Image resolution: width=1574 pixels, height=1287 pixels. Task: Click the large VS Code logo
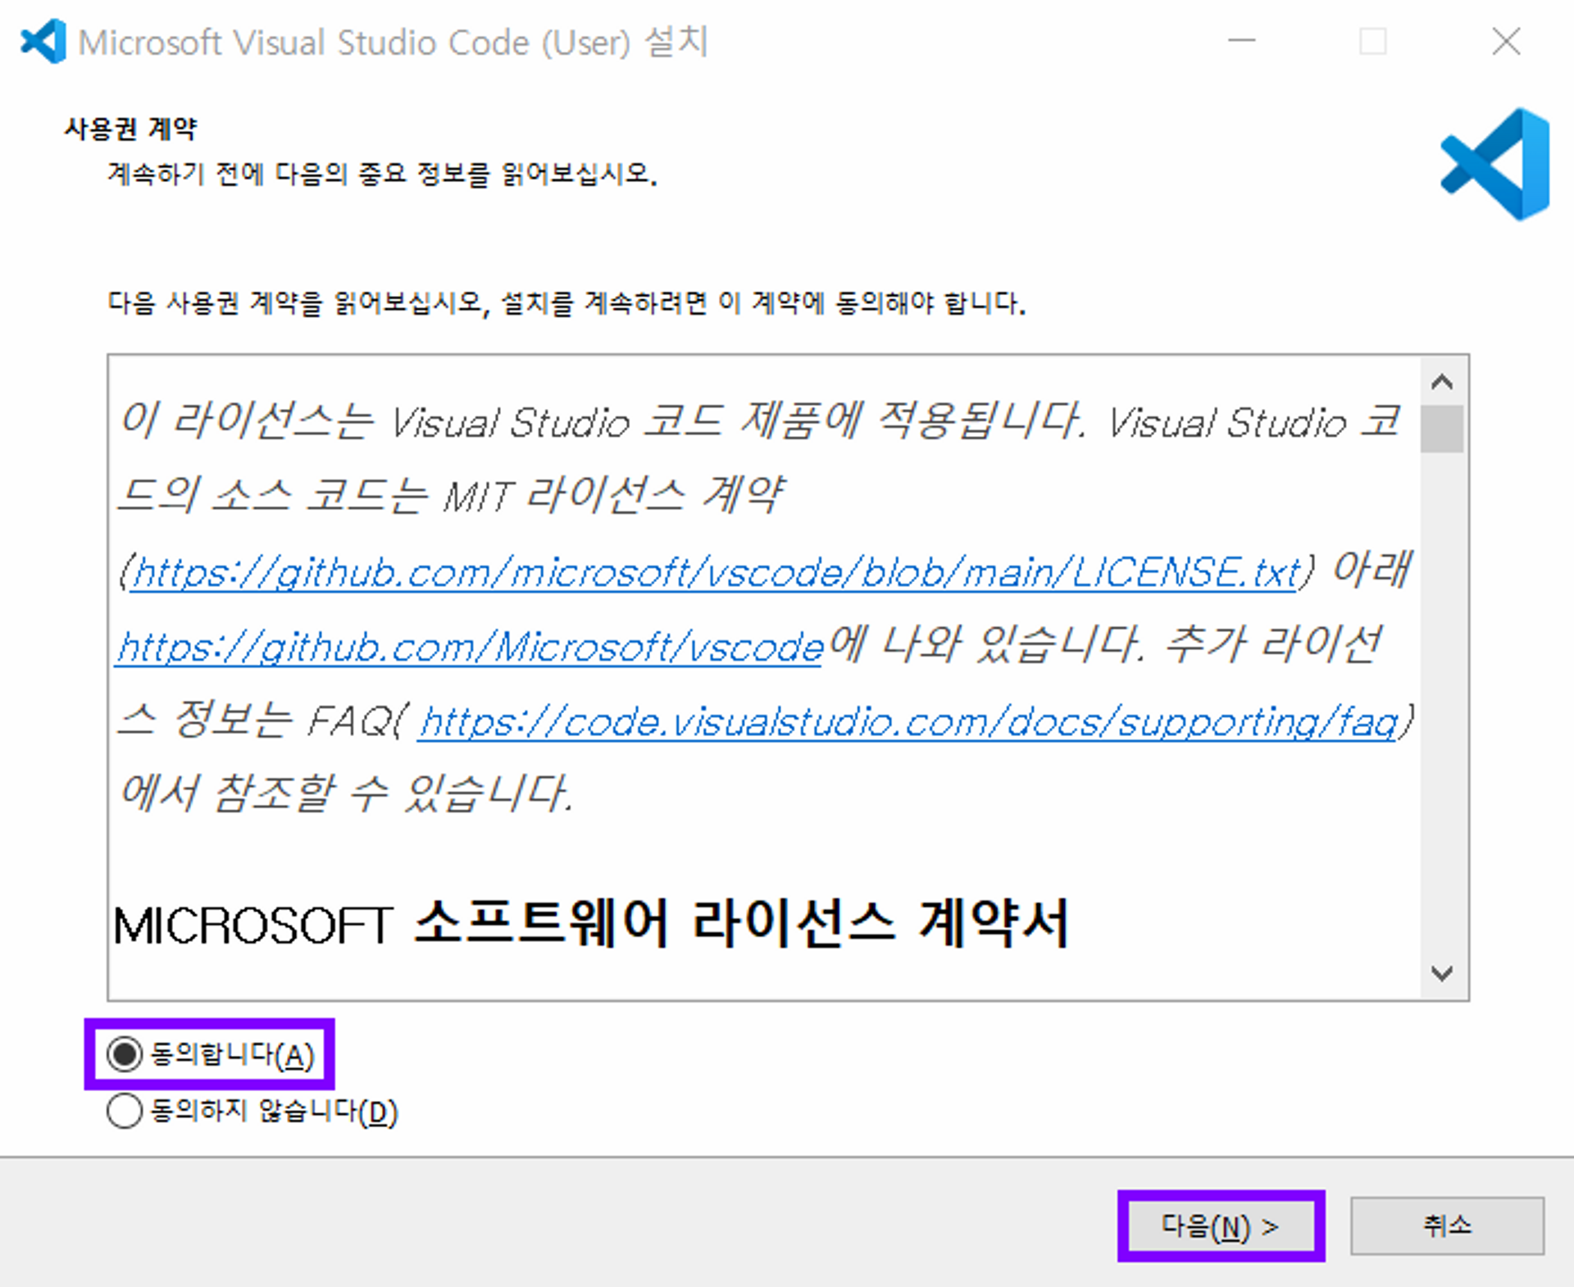pos(1495,164)
